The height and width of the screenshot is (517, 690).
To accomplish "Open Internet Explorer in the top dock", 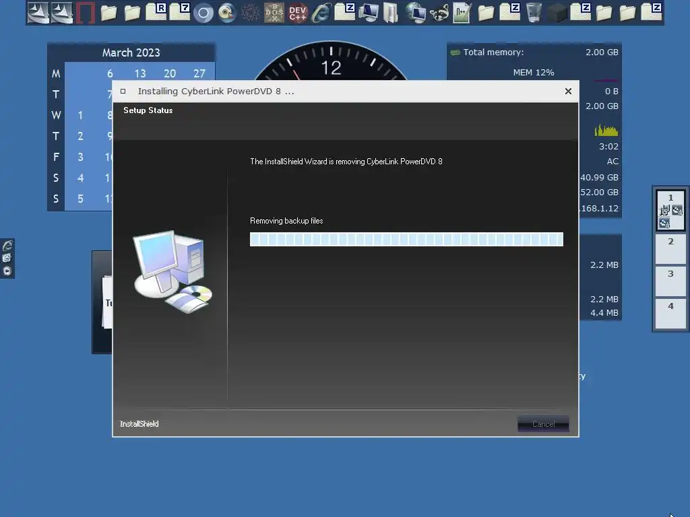I will coord(321,13).
